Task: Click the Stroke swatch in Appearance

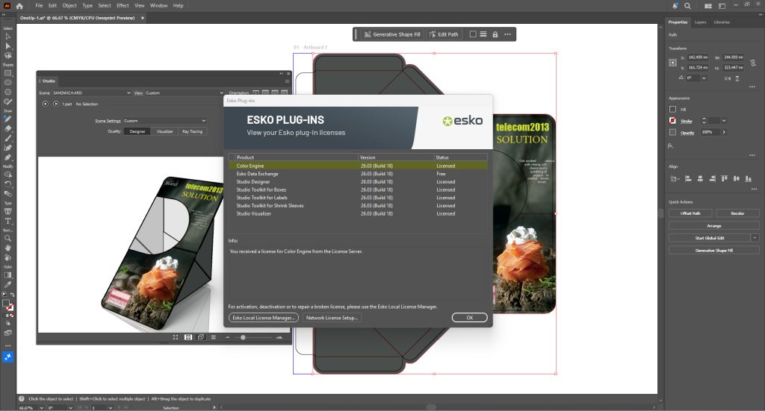Action: coord(673,121)
